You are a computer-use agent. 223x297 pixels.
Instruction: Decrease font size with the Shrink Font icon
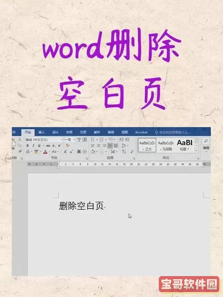(x=71, y=151)
